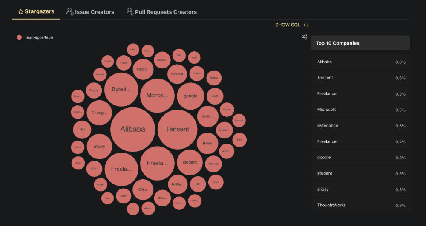This screenshot has height=226, width=426.
Task: Open the Issue Creators tab
Action: pyautogui.click(x=94, y=12)
